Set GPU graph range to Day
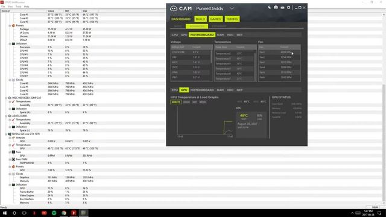386x217 pixels. [194, 102]
